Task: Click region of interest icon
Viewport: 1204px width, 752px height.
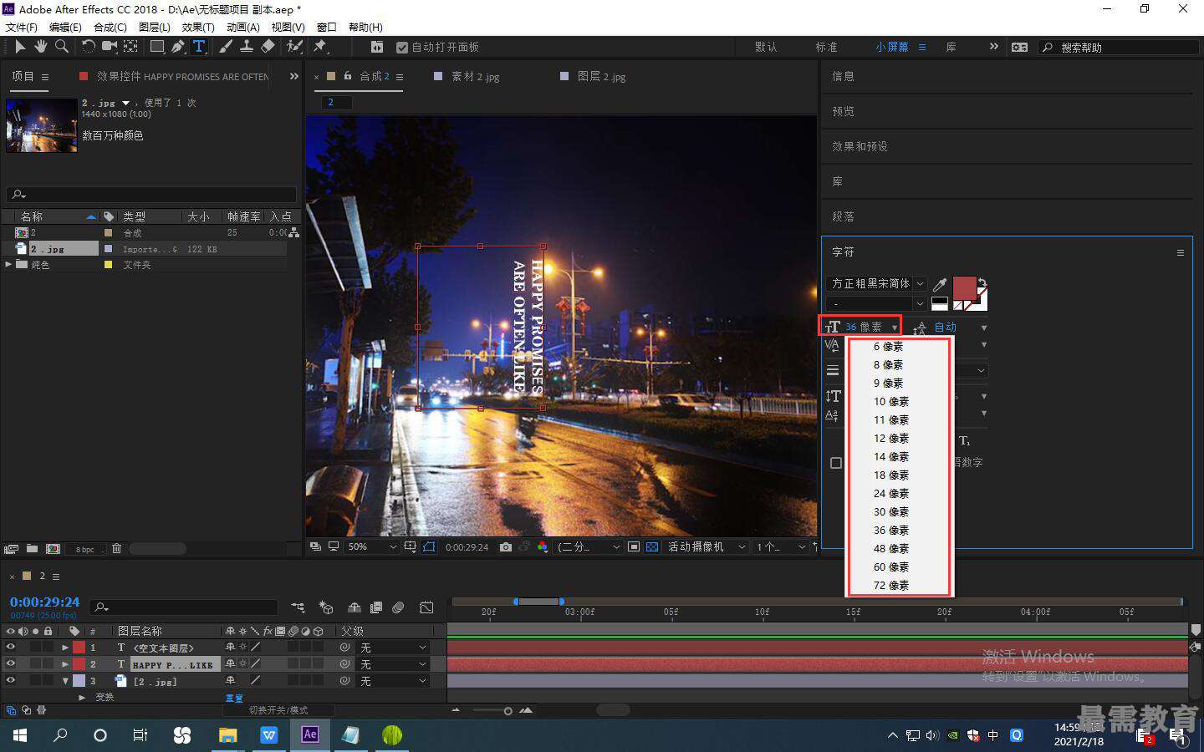Action: pos(634,547)
